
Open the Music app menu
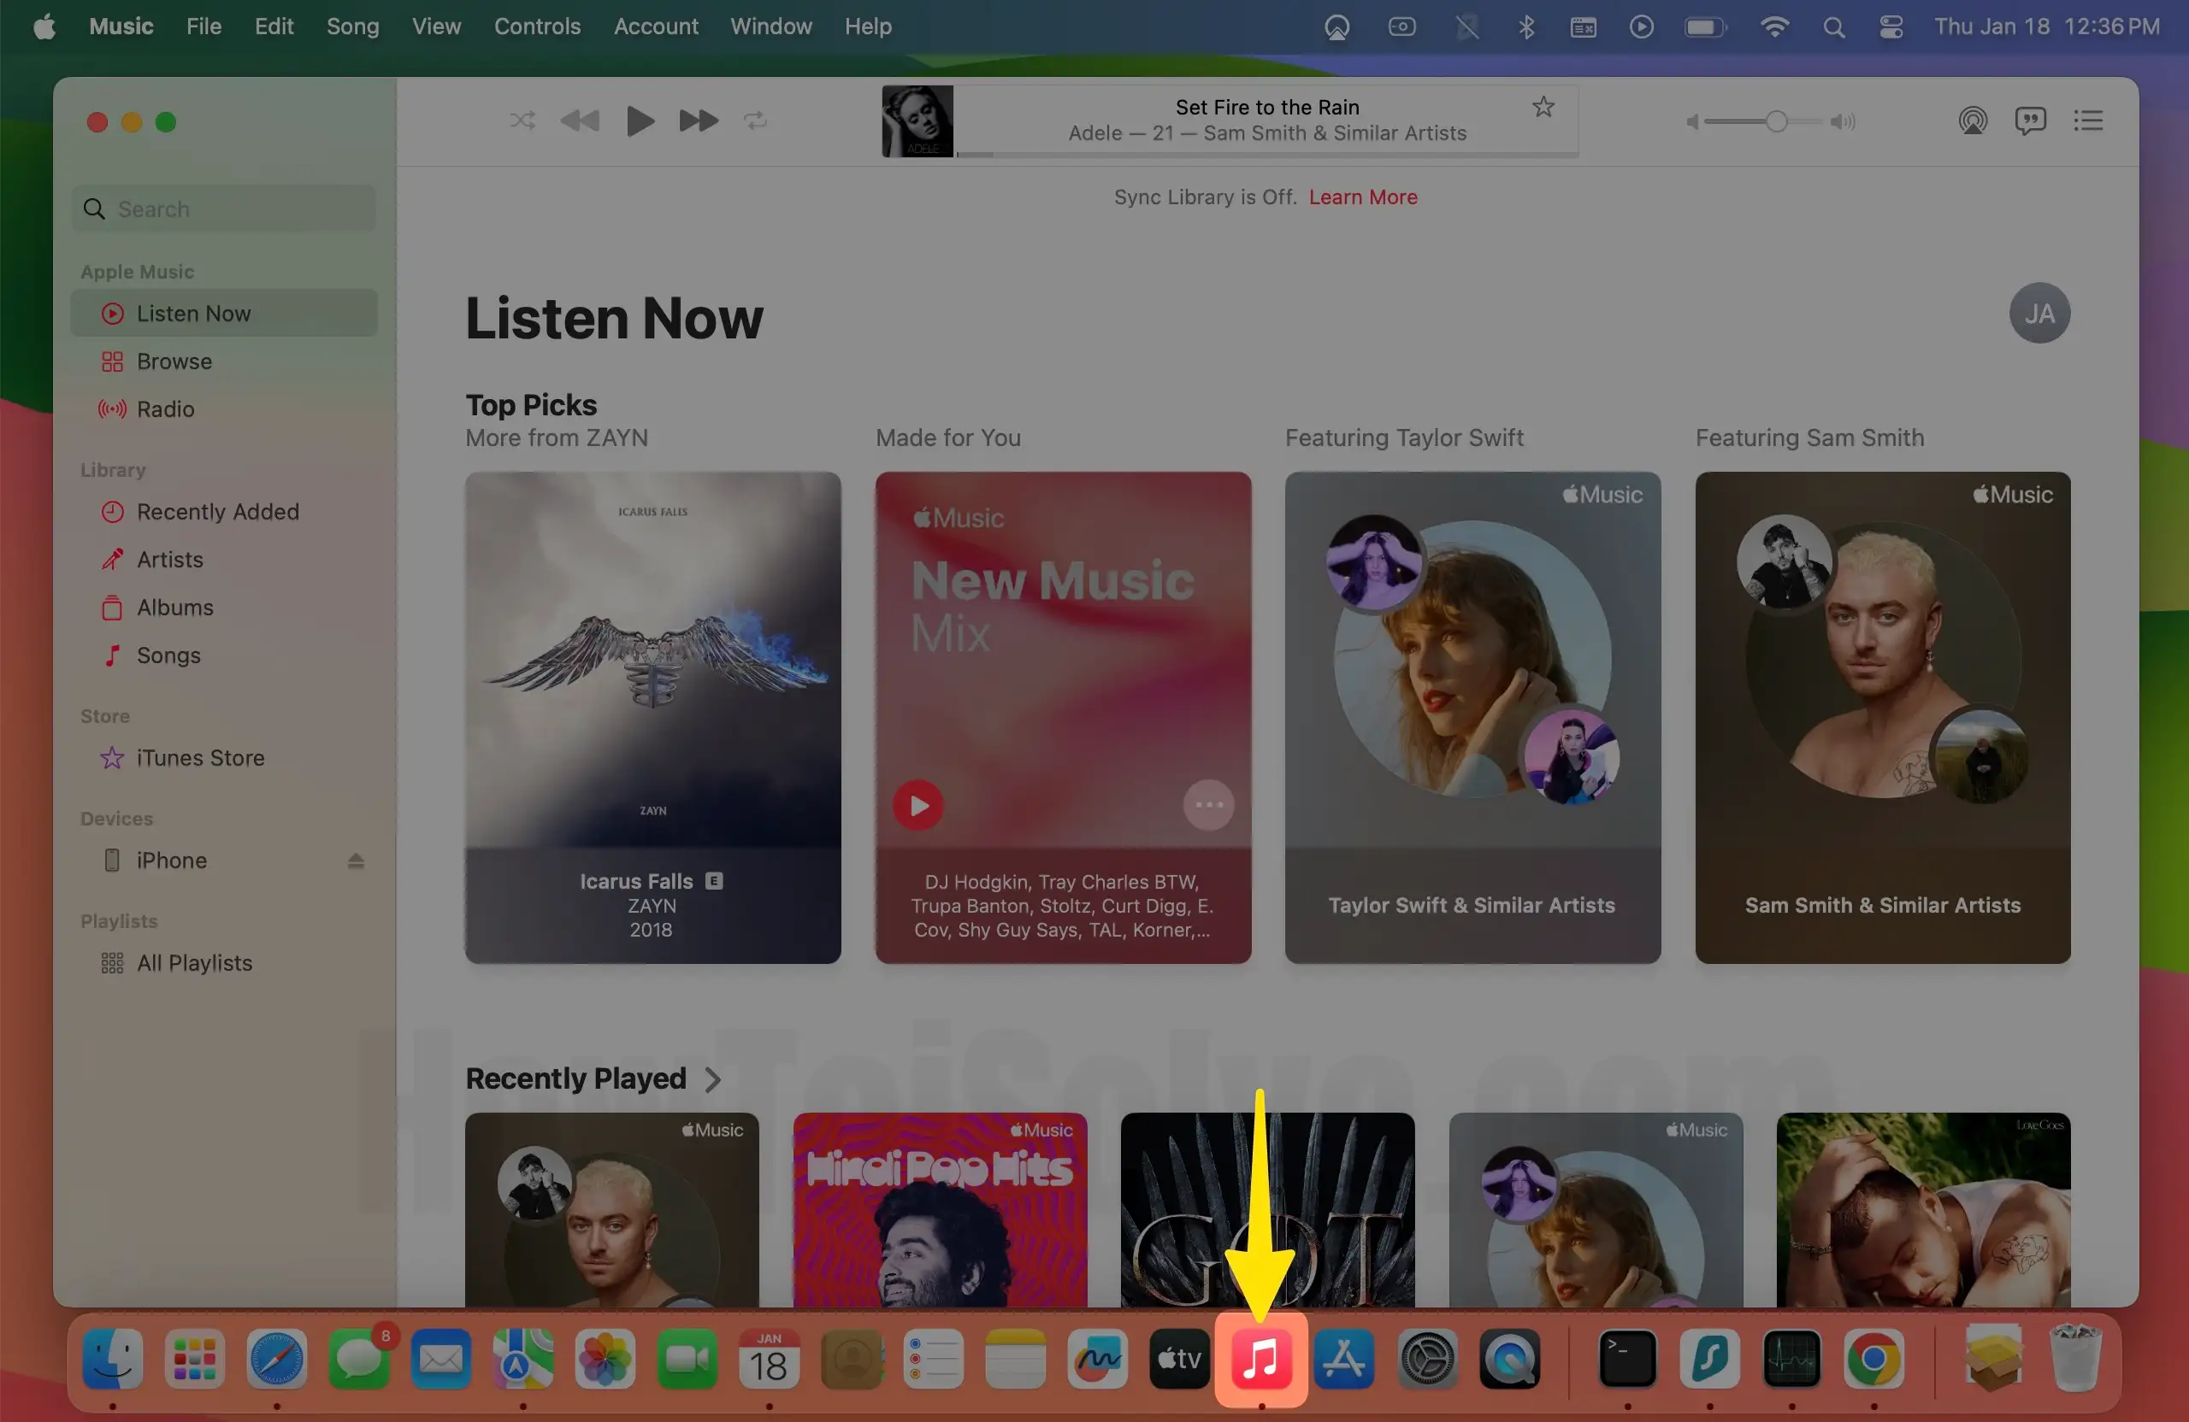point(121,26)
